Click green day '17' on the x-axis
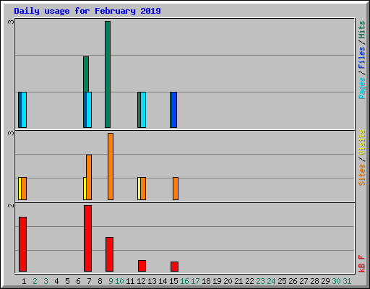 point(195,281)
